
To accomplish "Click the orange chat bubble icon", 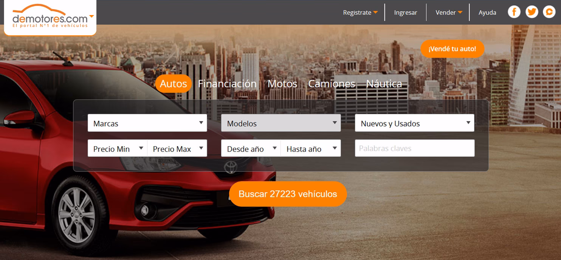I will (x=549, y=12).
